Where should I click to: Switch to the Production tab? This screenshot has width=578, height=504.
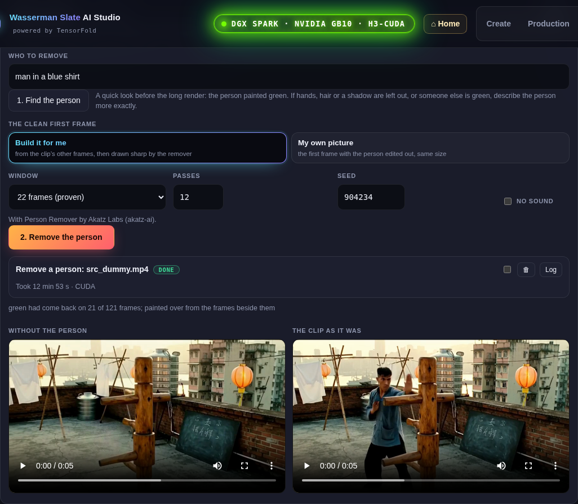(x=548, y=24)
